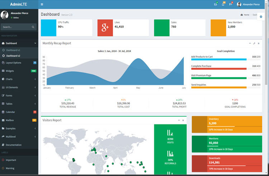Click the Home breadcrumb link
The image size is (269, 176).
pos(246,15)
